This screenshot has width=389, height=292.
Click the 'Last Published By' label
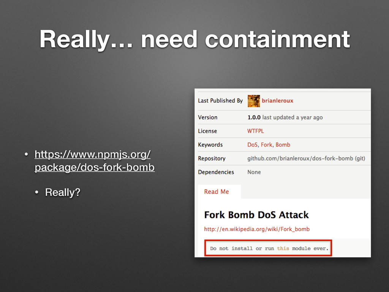click(220, 100)
